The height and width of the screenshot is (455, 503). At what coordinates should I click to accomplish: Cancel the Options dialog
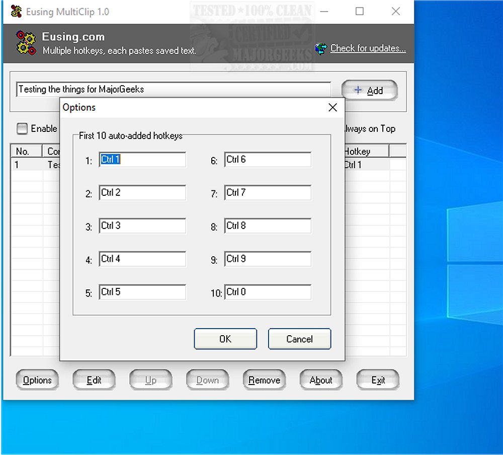point(299,339)
